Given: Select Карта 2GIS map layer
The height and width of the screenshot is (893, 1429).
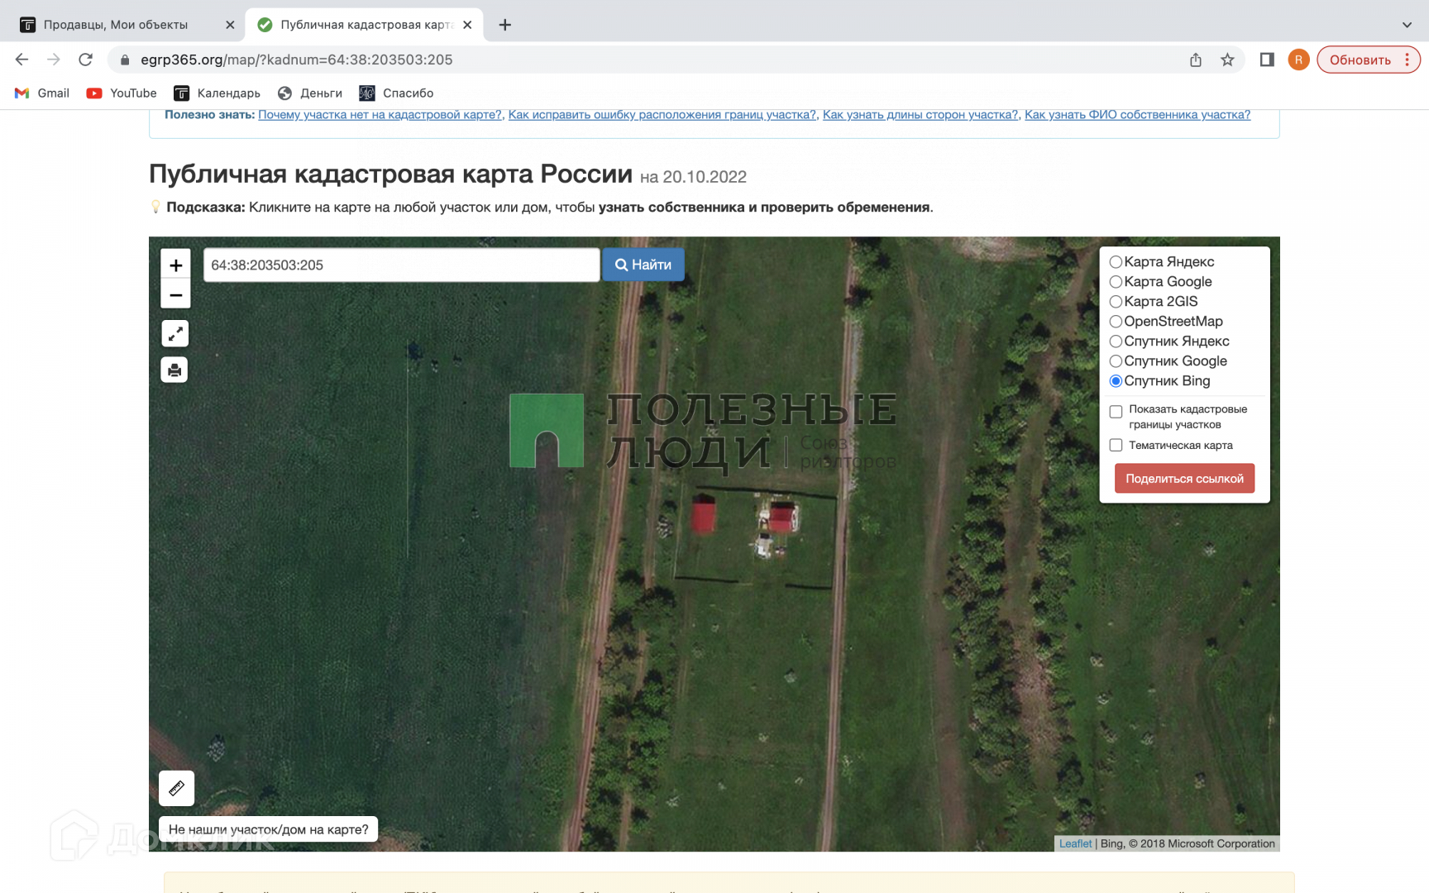Looking at the screenshot, I should click(x=1116, y=302).
